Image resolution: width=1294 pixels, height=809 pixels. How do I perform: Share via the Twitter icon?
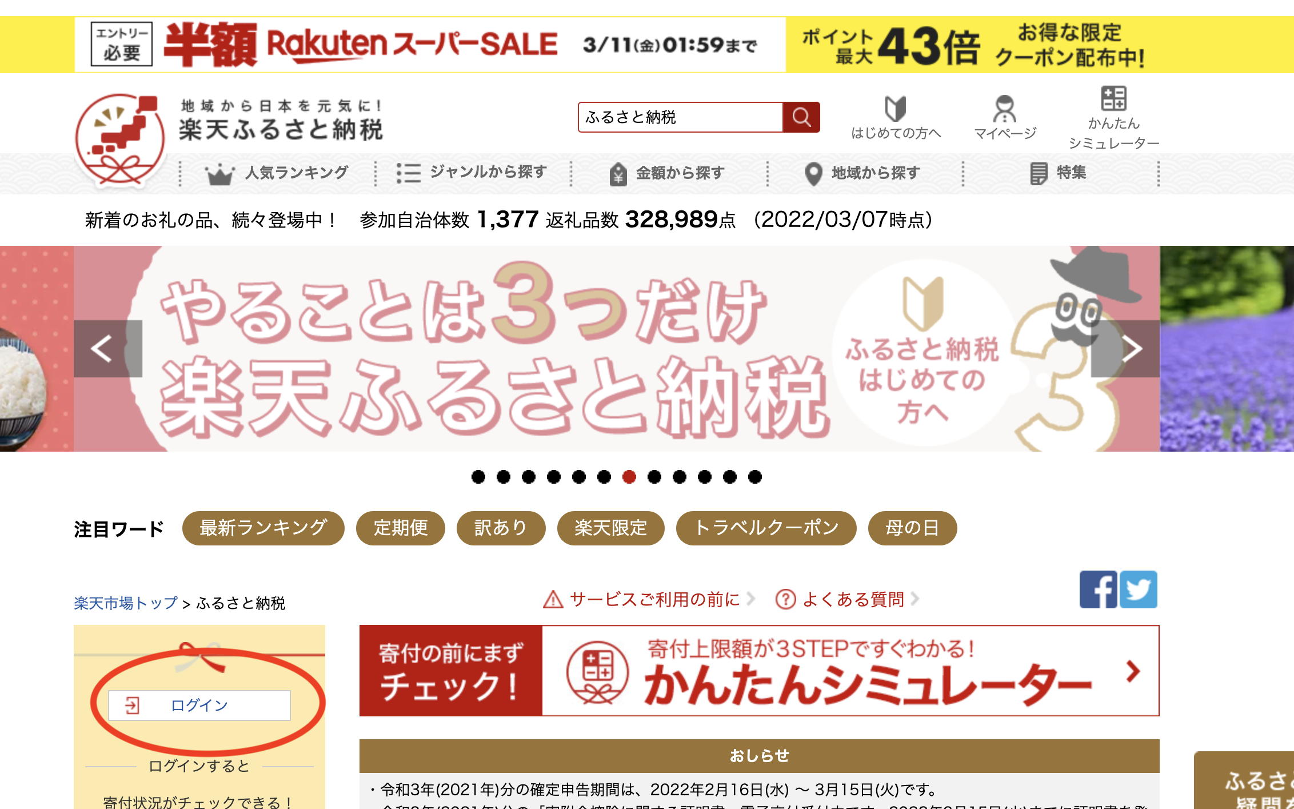coord(1139,589)
